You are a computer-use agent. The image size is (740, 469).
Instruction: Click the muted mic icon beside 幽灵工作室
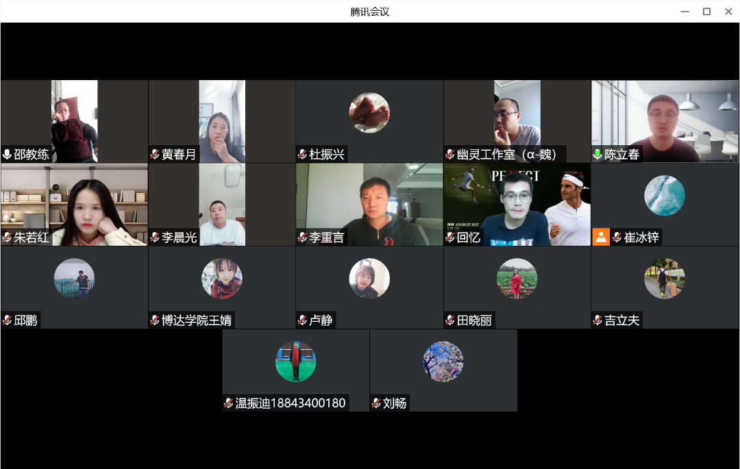point(450,155)
